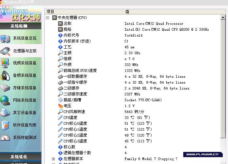Click the vertical scrollbar thumb
Screen dimensions: 228x164
coord(223,79)
